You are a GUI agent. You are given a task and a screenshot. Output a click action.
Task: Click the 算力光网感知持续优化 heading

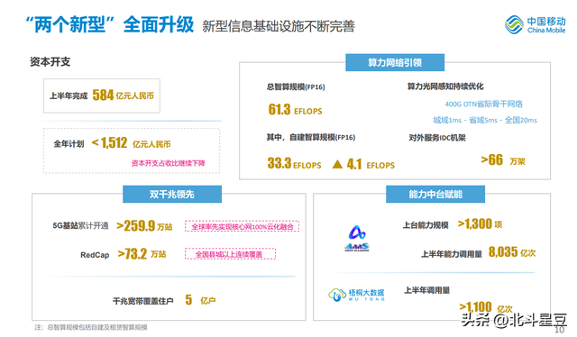tap(445, 87)
